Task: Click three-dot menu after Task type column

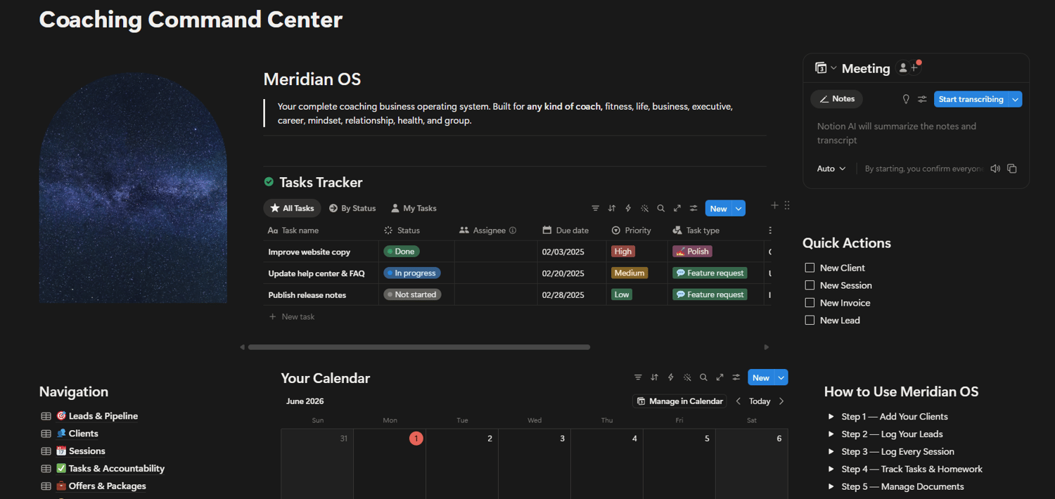Action: pyautogui.click(x=770, y=231)
